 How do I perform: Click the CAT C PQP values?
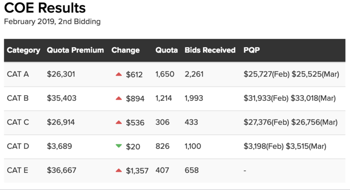point(290,122)
